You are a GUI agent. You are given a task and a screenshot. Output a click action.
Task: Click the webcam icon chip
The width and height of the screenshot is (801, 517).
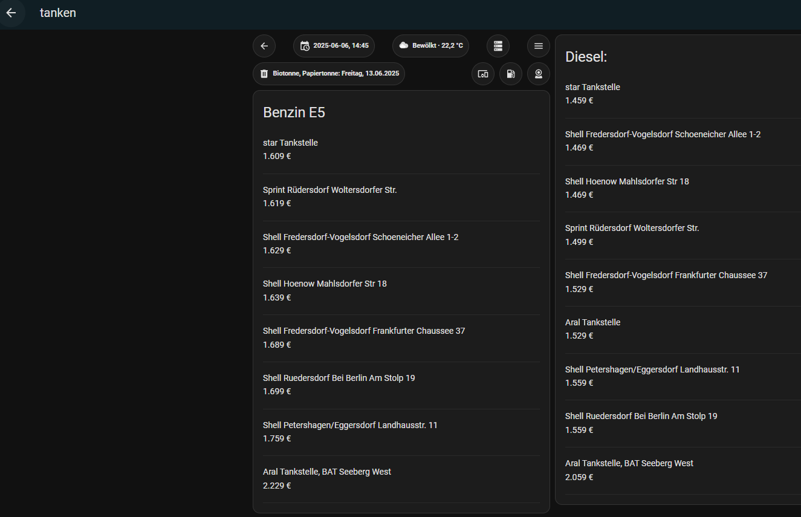pos(539,74)
